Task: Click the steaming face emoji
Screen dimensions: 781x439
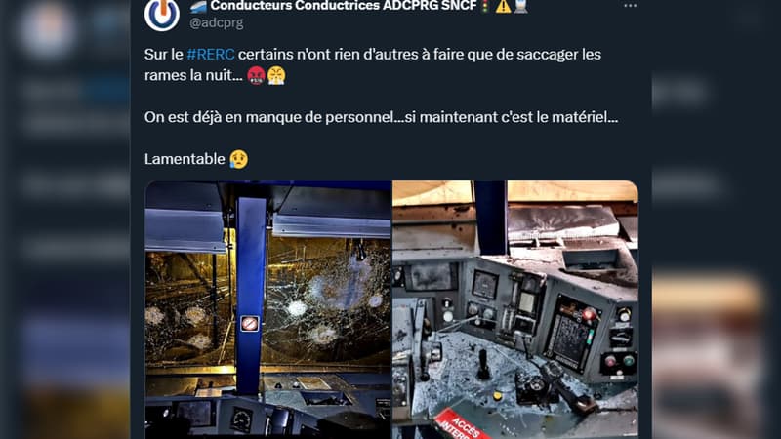Action: 276,76
